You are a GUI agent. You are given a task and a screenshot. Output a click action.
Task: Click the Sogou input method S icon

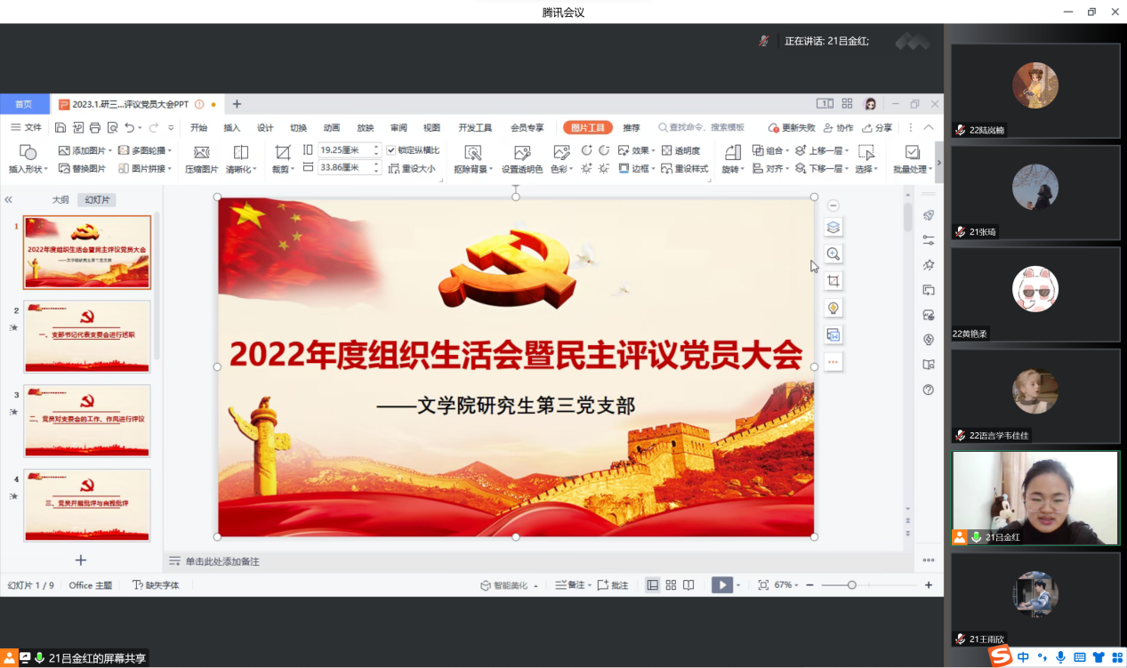click(1001, 657)
